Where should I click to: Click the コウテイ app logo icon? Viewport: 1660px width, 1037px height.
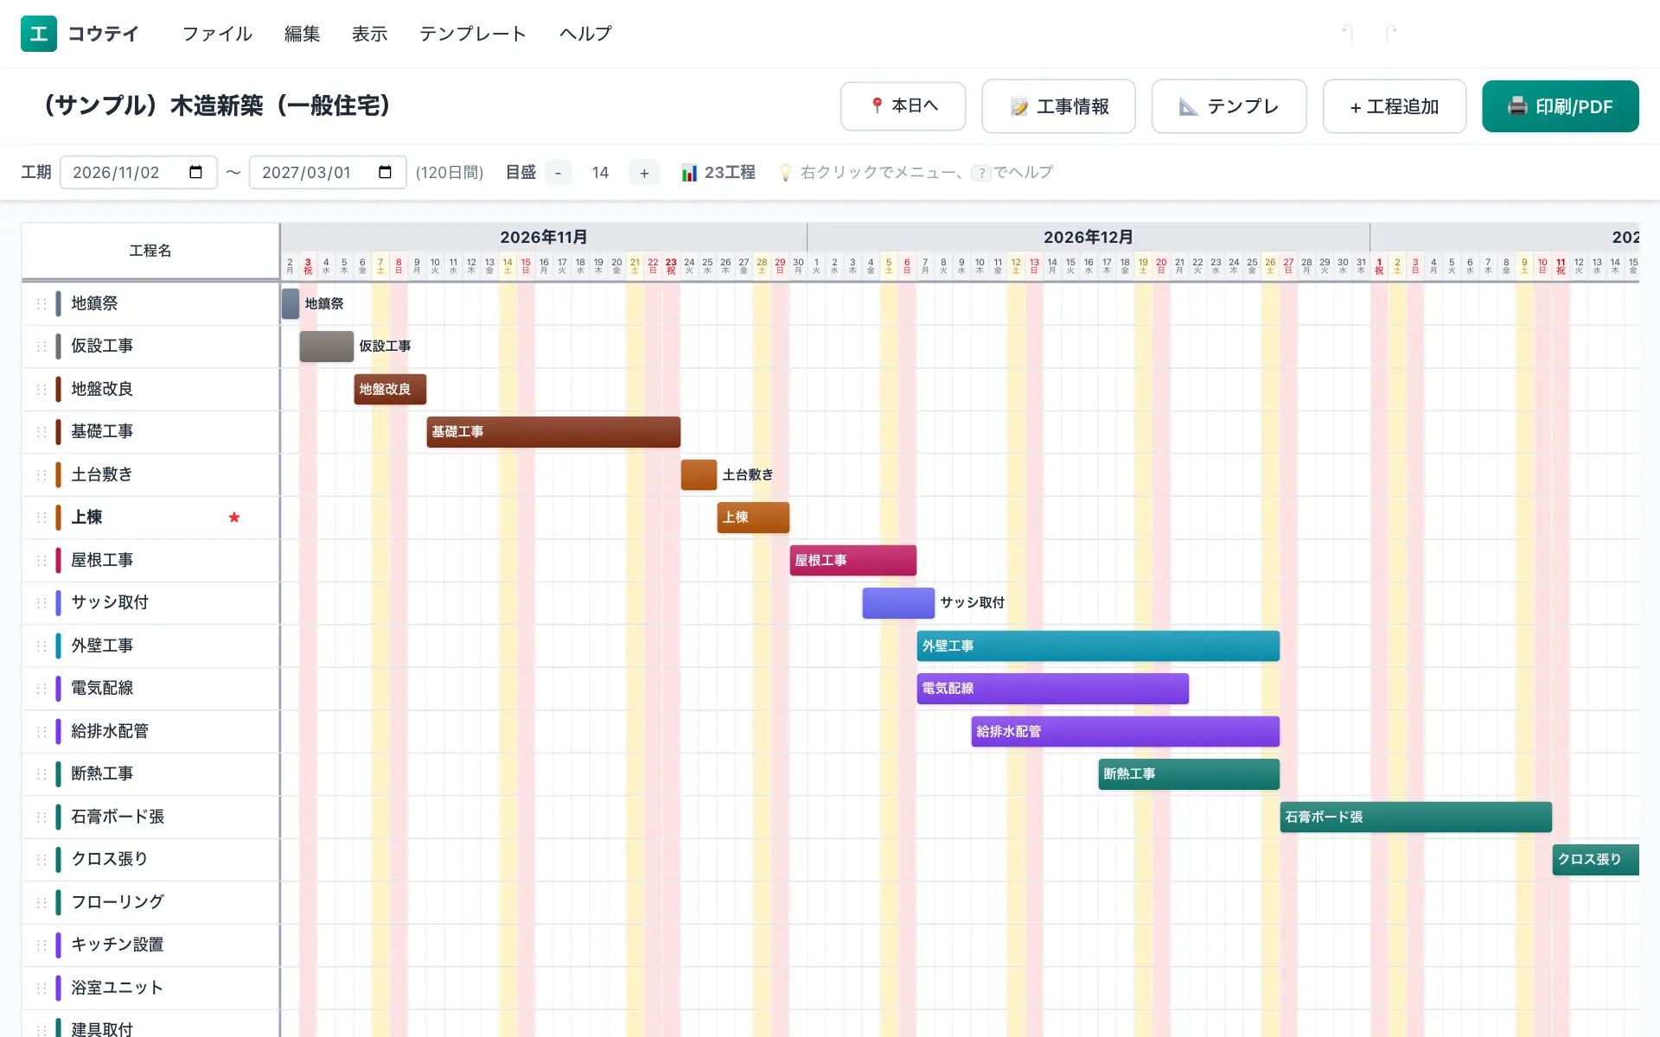click(x=39, y=34)
